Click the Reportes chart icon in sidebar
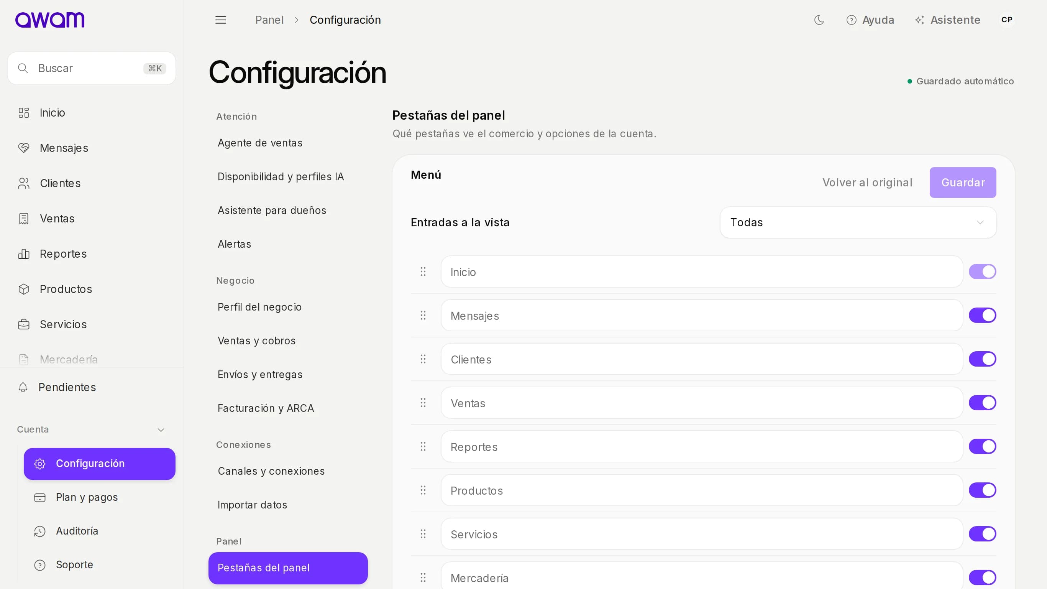Image resolution: width=1047 pixels, height=589 pixels. coord(24,254)
